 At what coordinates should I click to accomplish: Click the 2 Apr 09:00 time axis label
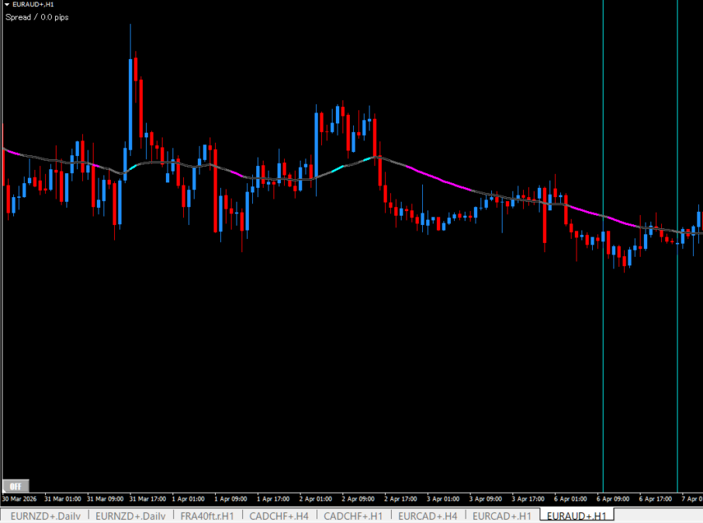358,499
